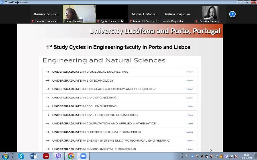257x160 pixels.
Task: Select the live video tile of the woman with glasses
Action: pyautogui.click(x=80, y=14)
